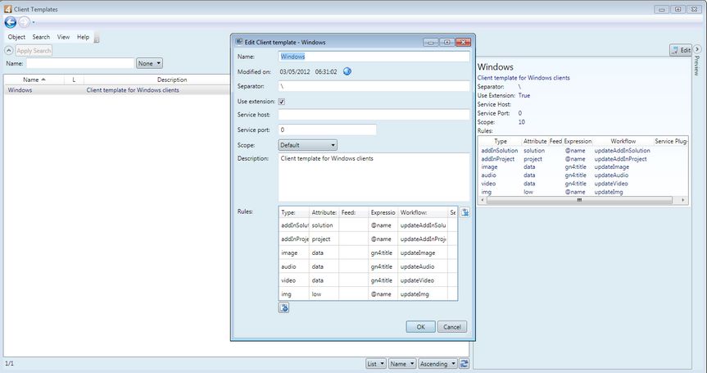The width and height of the screenshot is (707, 373).
Task: Open the View menu
Action: click(64, 37)
